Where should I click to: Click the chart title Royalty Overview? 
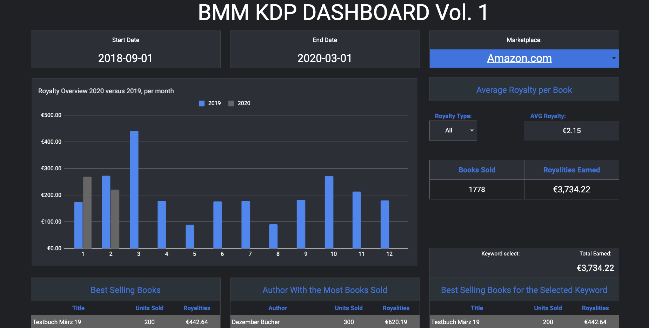coord(106,91)
